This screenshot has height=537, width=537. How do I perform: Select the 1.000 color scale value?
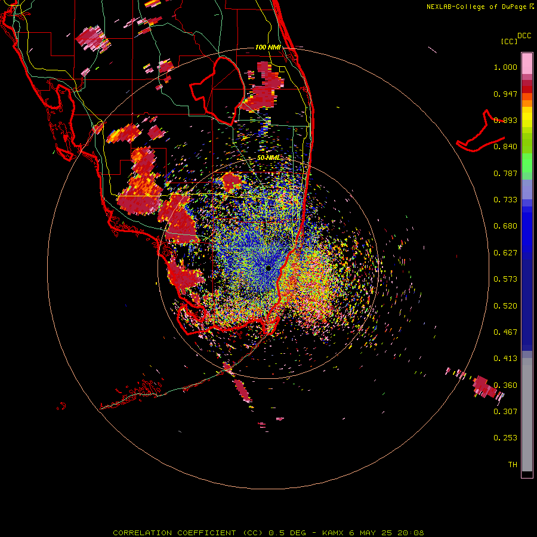tap(505, 67)
